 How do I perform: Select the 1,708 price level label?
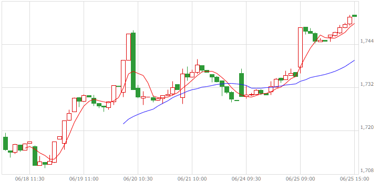pos(367,170)
